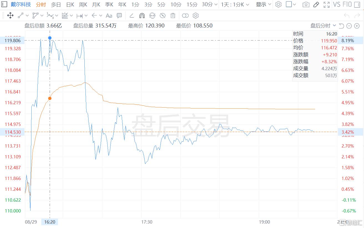Select the 15分 interval
This screenshot has width=364, height=228.
click(x=192, y=4)
